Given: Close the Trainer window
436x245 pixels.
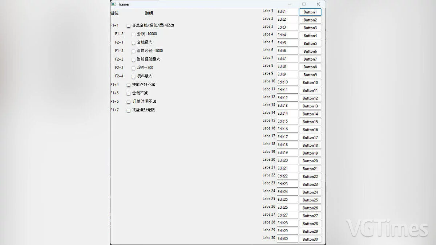Looking at the screenshot, I should click(x=318, y=4).
